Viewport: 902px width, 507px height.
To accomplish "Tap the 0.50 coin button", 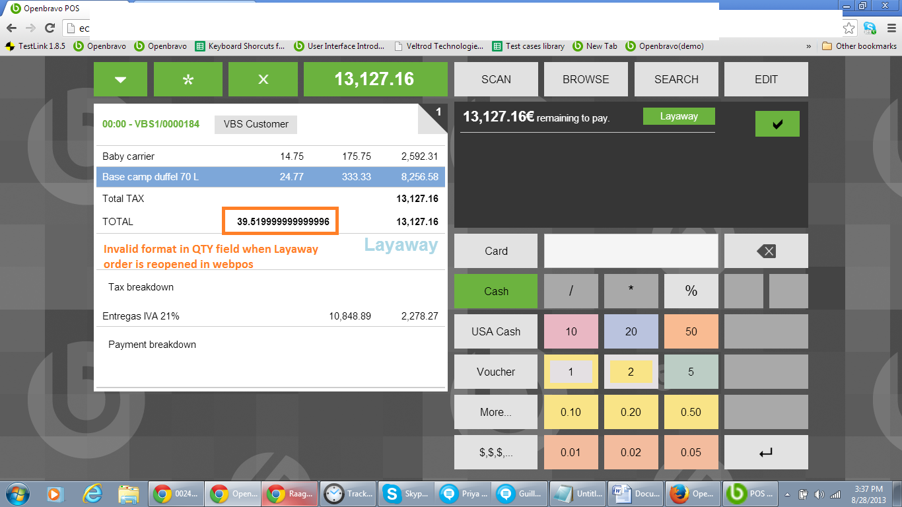I will (691, 412).
